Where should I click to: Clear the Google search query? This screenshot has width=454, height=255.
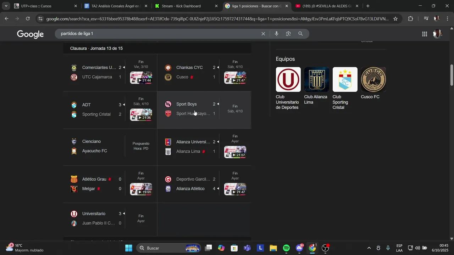[263, 34]
